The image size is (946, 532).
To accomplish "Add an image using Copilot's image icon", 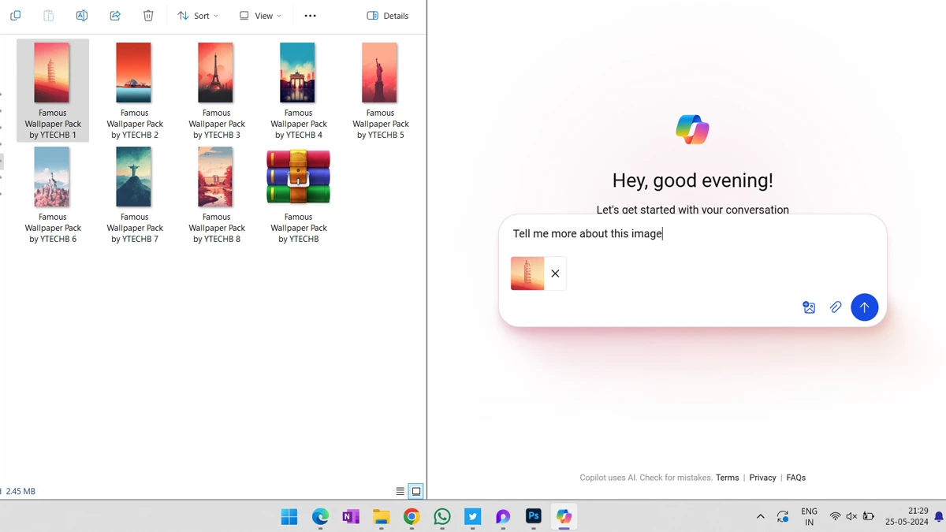I will (809, 307).
